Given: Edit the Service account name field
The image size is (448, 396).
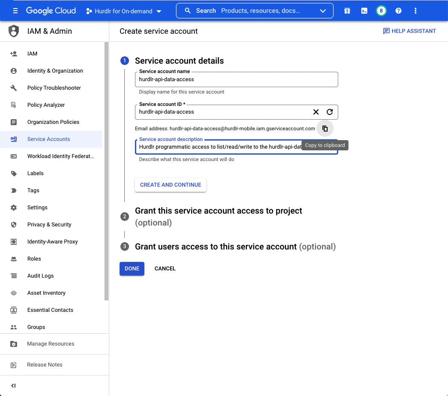Looking at the screenshot, I should [236, 79].
